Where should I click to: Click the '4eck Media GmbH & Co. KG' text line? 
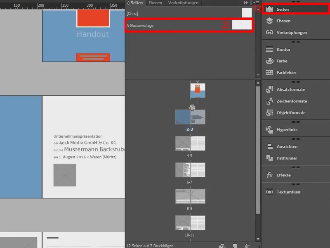[x=88, y=143]
